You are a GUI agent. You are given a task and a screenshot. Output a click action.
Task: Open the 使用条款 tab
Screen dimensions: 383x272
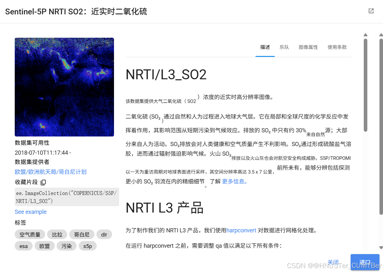337,47
